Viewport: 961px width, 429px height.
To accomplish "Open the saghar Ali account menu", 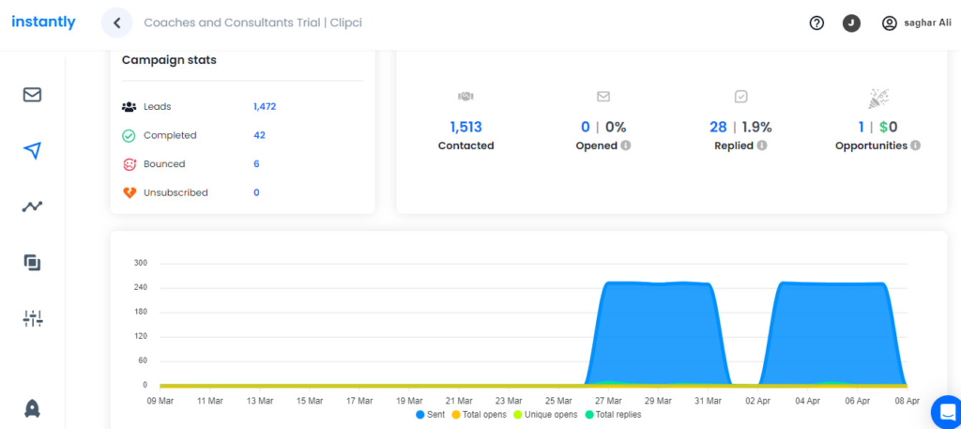I will pyautogui.click(x=916, y=23).
